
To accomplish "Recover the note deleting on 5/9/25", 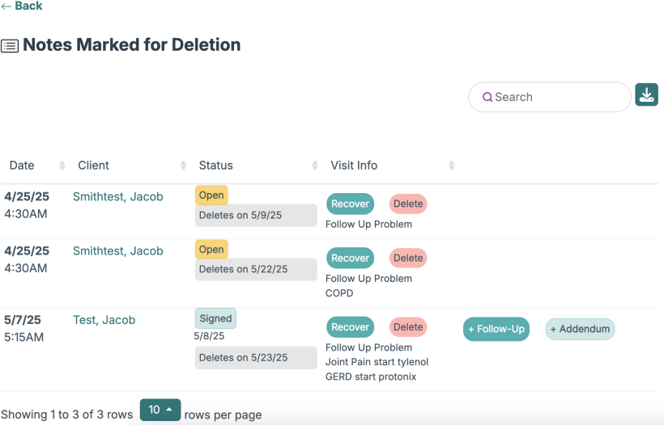I will tap(350, 204).
